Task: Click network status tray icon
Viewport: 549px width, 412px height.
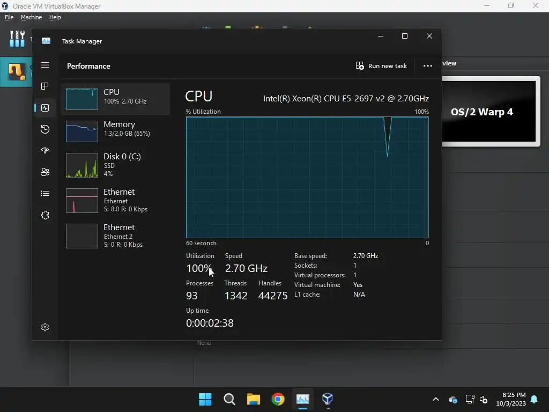Action: pyautogui.click(x=470, y=399)
